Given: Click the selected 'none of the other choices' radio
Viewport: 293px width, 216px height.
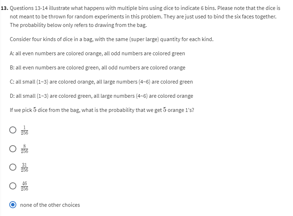Looking at the screenshot, I should pos(13,205).
